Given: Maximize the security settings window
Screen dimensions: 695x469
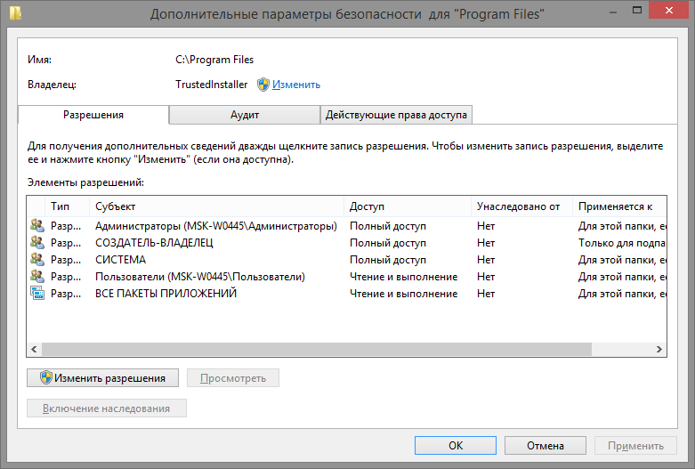Looking at the screenshot, I should (637, 10).
